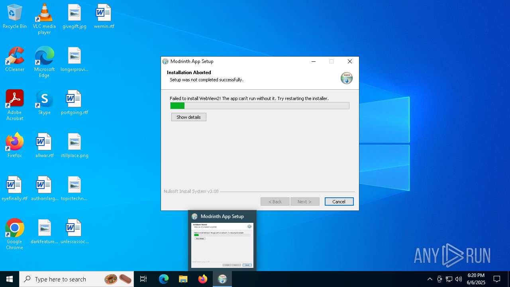Select the allwar.rtf desktop file
Screen dimensions: 510x287
point(44,145)
